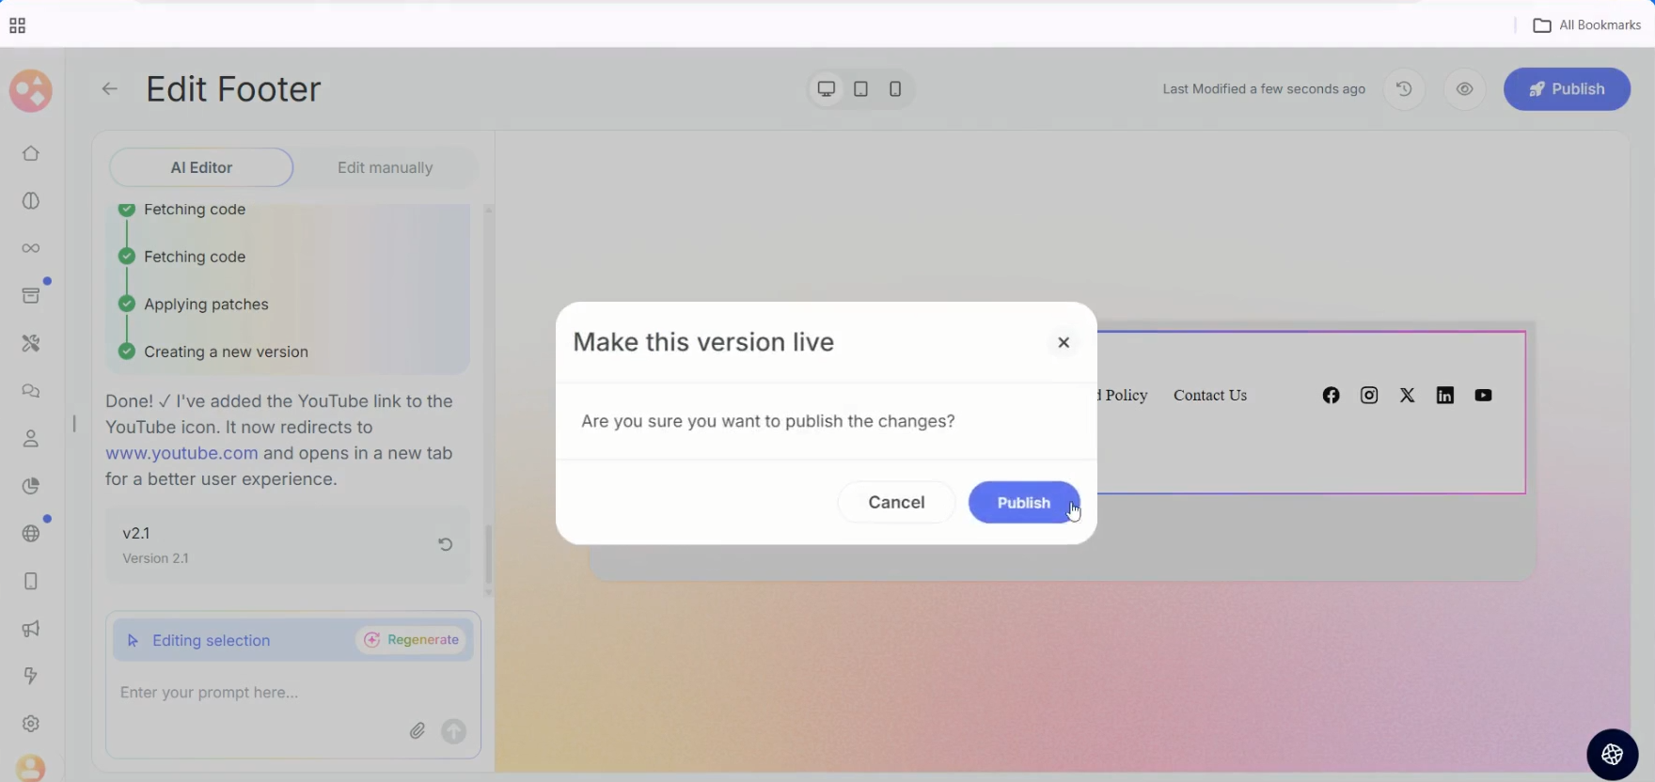Select tablet preview device icon
Viewport: 1655px width, 782px height.
860,89
